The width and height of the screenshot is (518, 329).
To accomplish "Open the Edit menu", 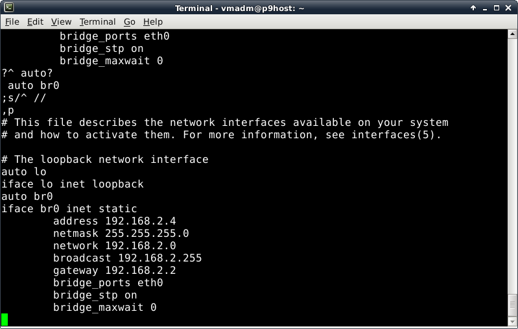I will click(x=35, y=21).
